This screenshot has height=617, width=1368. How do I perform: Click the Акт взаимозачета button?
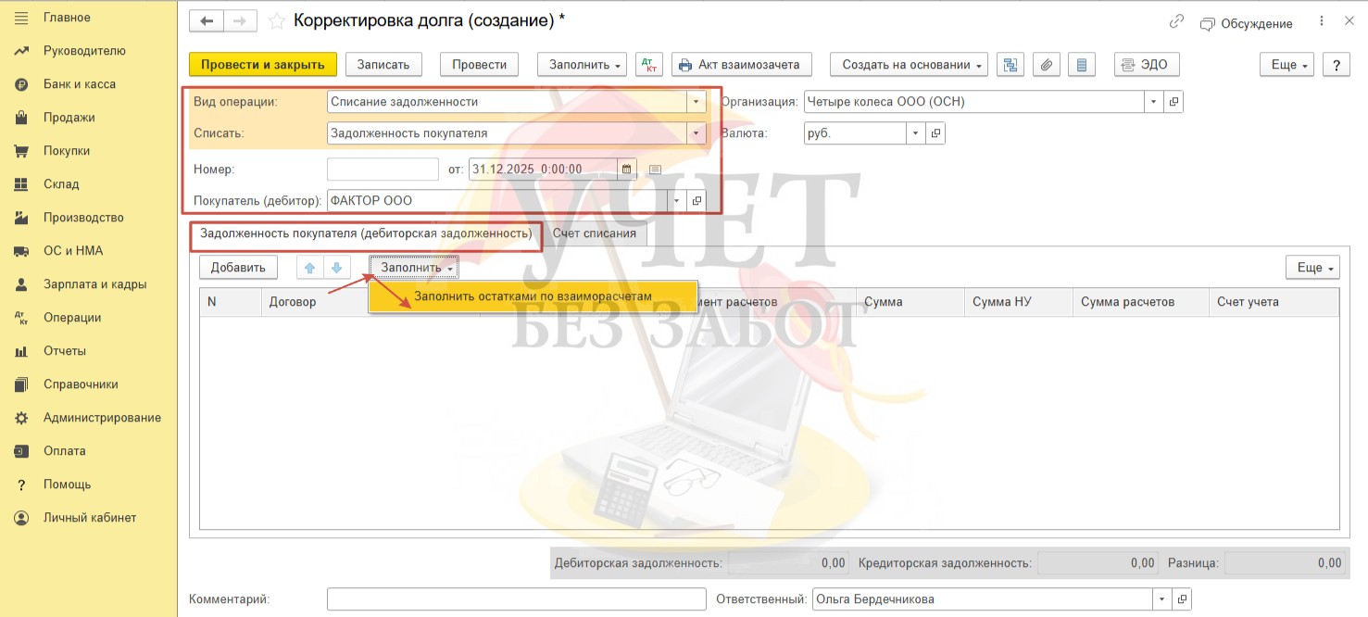click(741, 65)
